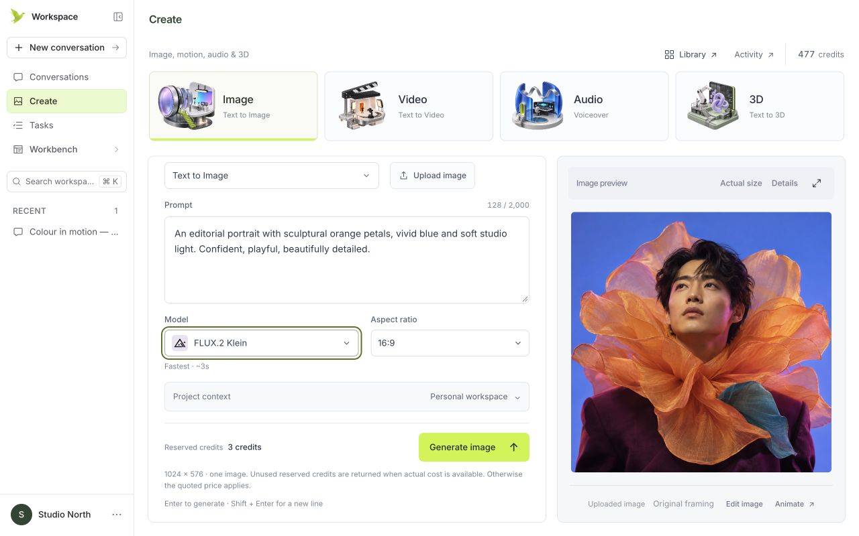
Task: Click the FLUX.2 Klein model logo icon
Action: pos(180,343)
